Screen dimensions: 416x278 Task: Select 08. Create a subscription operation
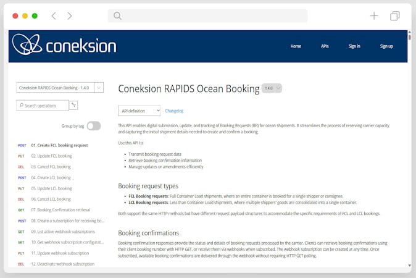coord(68,221)
